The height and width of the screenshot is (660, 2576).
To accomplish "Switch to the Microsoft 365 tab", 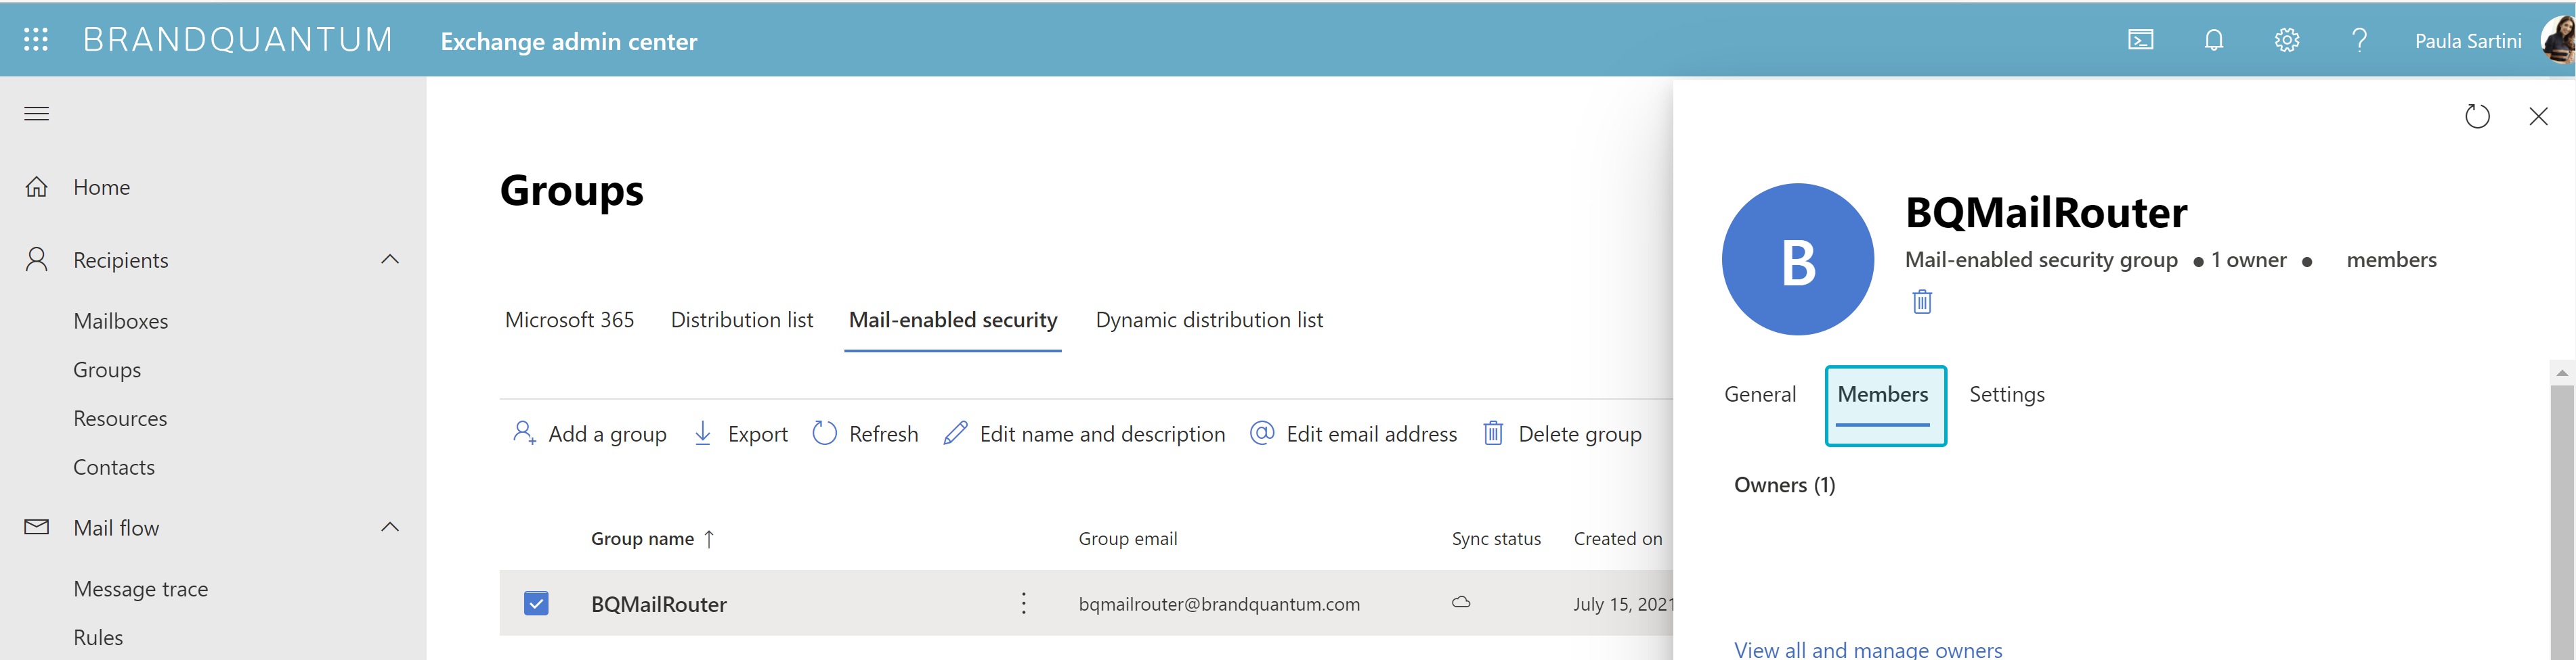I will pos(569,319).
